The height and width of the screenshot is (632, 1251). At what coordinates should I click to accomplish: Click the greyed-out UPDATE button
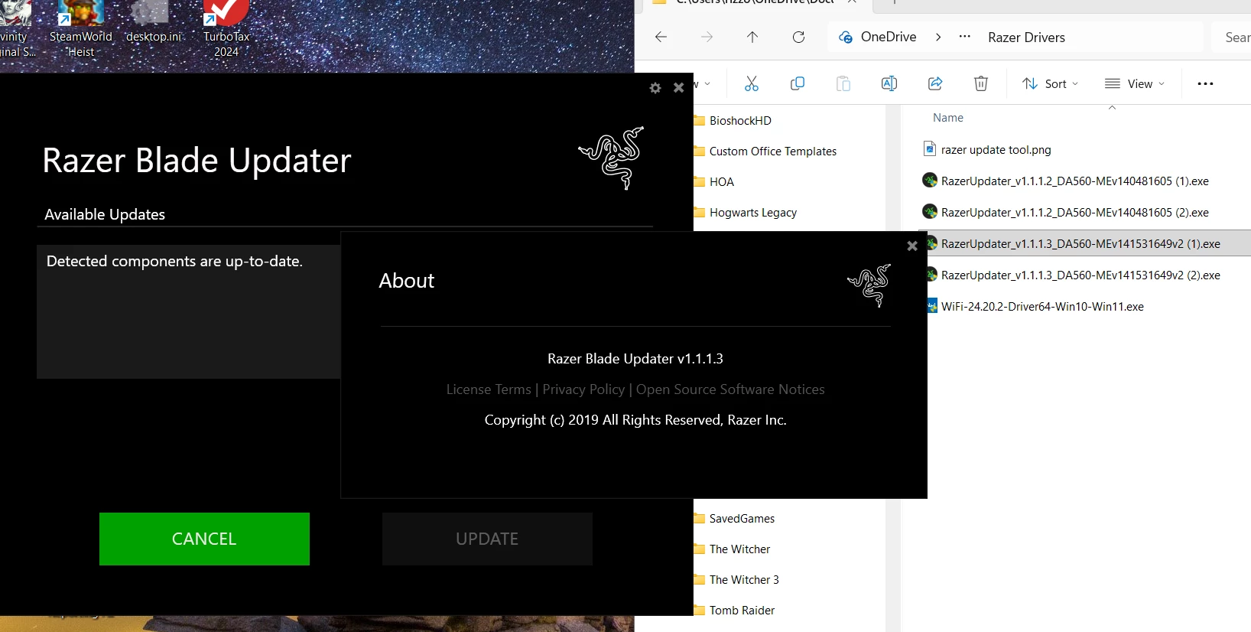point(487,539)
